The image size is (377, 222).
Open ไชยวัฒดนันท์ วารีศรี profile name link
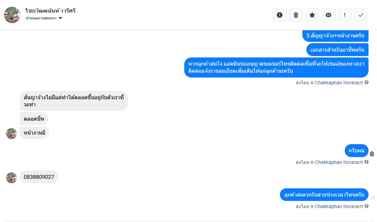pos(50,11)
